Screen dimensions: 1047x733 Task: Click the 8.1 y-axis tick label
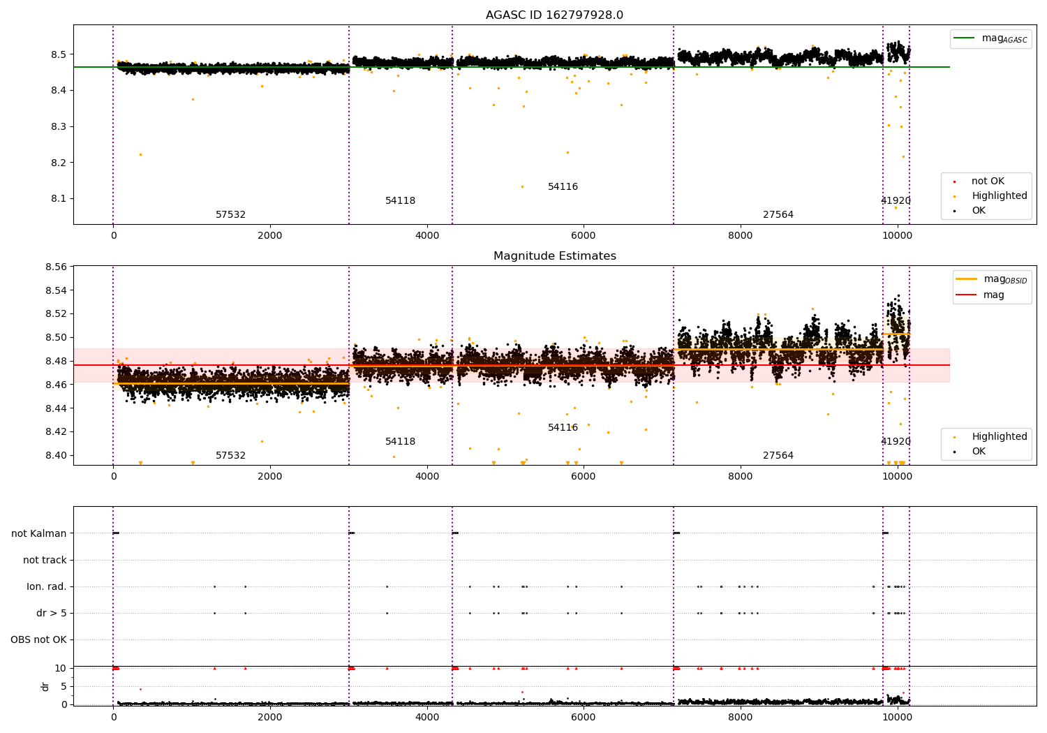59,199
